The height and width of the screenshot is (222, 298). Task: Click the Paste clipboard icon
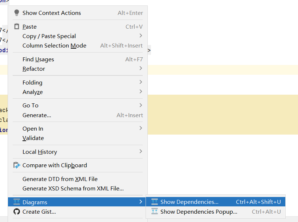click(x=16, y=26)
